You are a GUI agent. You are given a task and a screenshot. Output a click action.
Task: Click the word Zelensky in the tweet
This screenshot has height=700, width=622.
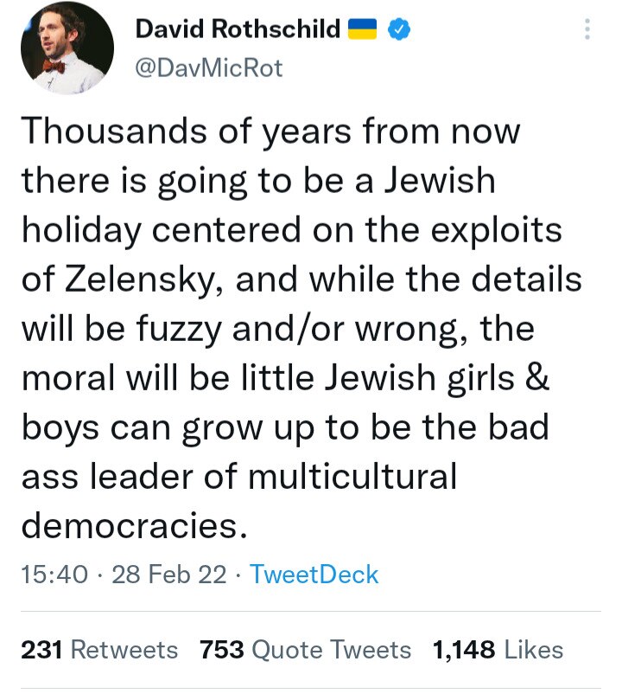click(133, 279)
